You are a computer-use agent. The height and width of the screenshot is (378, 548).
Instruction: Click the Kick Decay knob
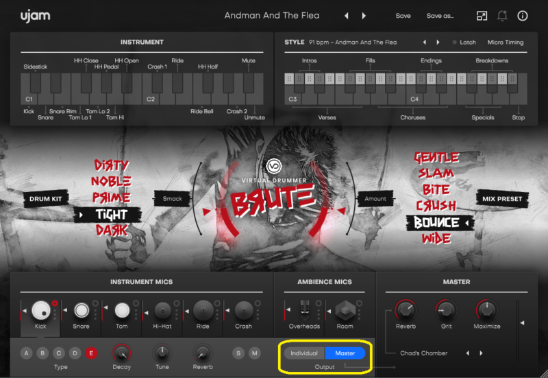click(121, 353)
